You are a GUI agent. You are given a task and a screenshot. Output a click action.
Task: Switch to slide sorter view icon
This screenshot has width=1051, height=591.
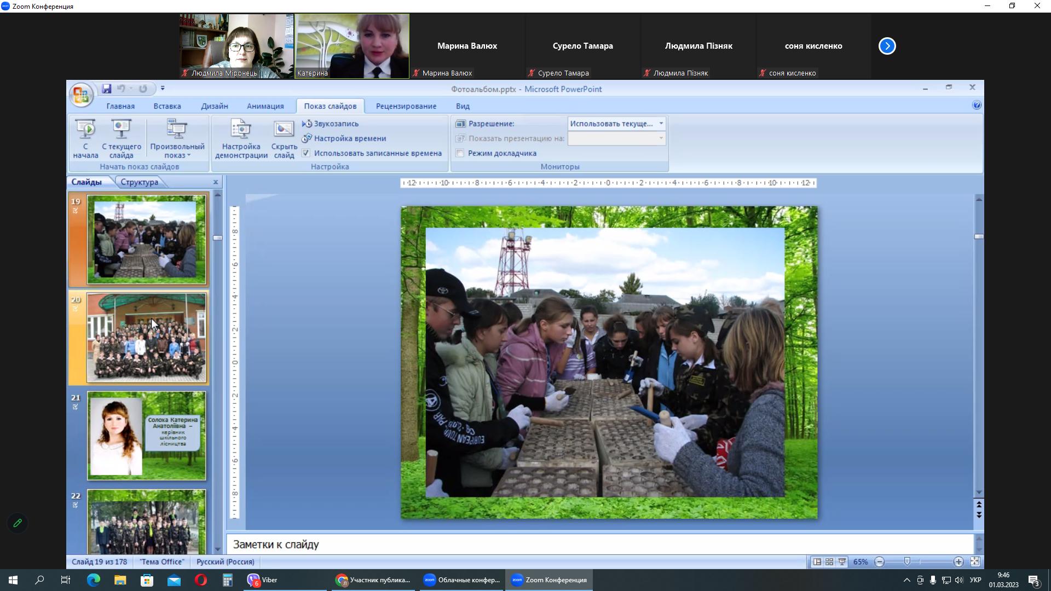(x=829, y=562)
